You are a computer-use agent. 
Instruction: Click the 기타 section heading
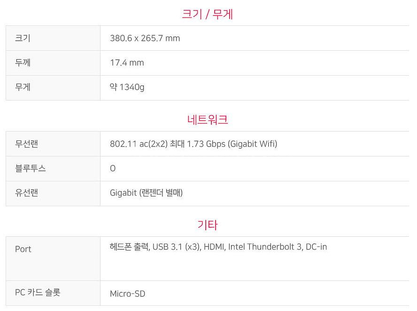click(x=208, y=225)
